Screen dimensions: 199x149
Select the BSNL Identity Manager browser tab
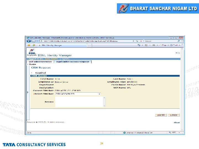pos(62,45)
